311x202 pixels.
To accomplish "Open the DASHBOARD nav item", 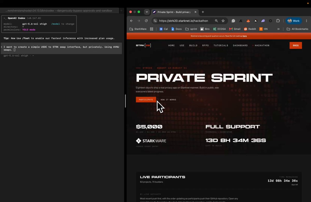I will coord(240,46).
